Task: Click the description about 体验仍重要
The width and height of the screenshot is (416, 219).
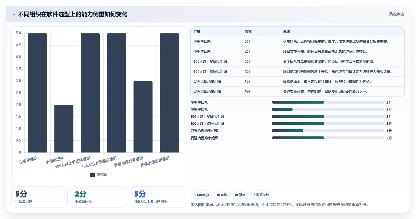Action: tap(327, 82)
